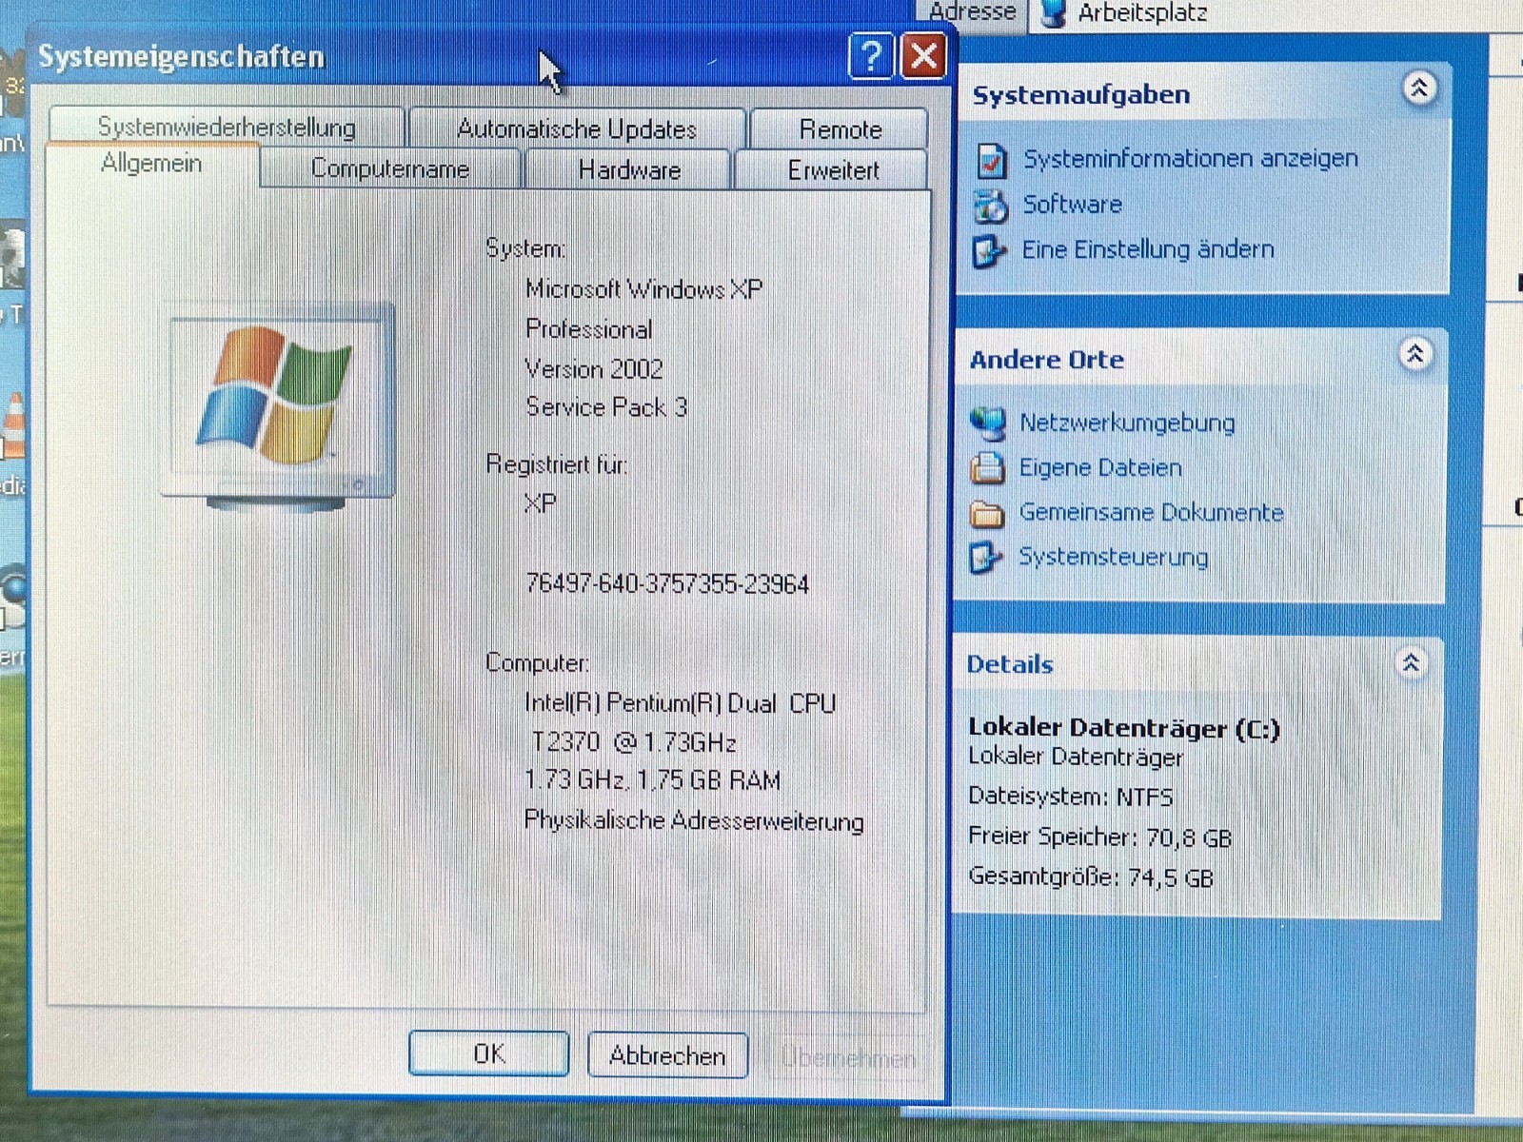1523x1142 pixels.
Task: Open Systemsteuerung link
Action: point(1114,556)
